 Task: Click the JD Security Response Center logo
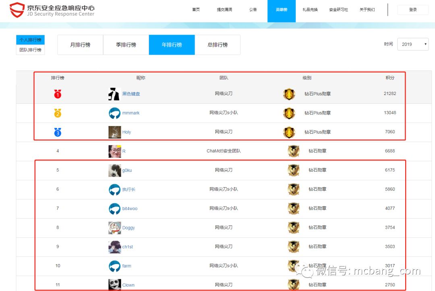coord(52,10)
